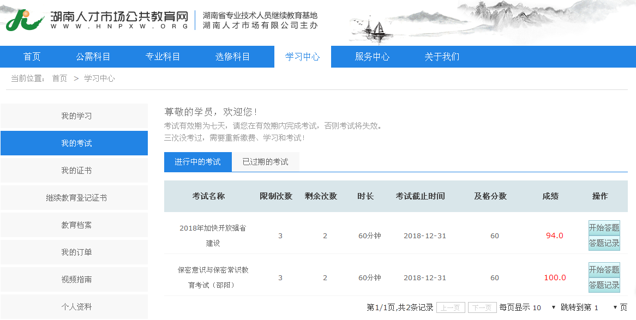Open the 服务中心 navigation item
This screenshot has height=320, width=636.
click(372, 57)
